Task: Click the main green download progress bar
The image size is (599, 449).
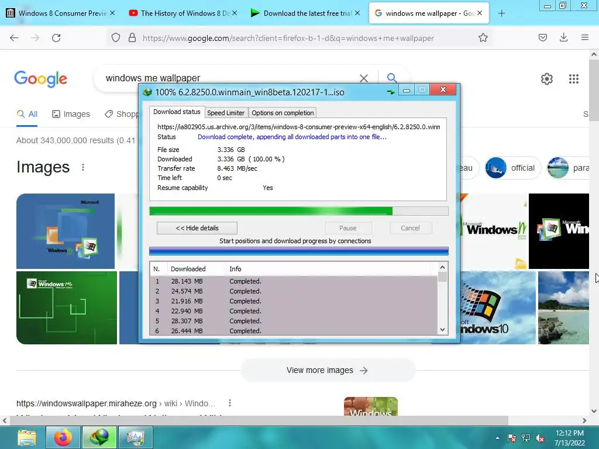Action: coord(299,211)
